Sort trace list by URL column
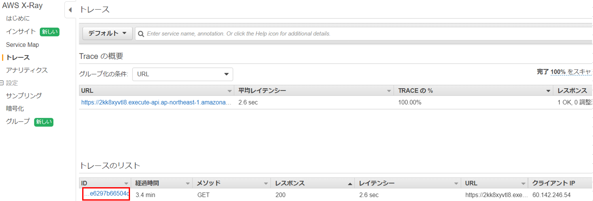The height and width of the screenshot is (201, 593). [494, 183]
